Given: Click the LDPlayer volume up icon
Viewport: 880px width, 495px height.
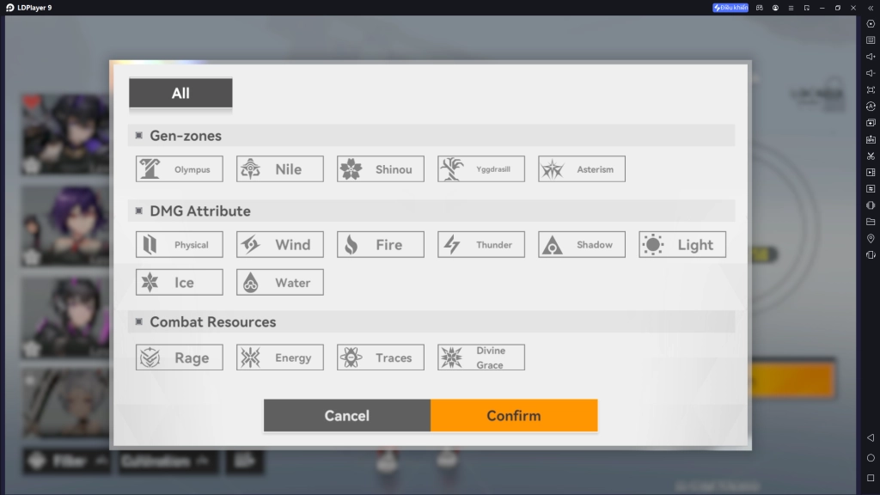Looking at the screenshot, I should point(871,57).
